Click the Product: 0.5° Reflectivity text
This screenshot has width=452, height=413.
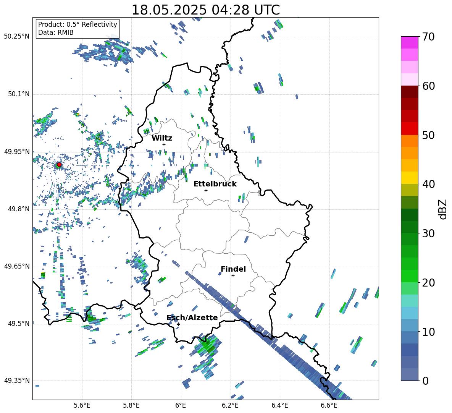[77, 24]
